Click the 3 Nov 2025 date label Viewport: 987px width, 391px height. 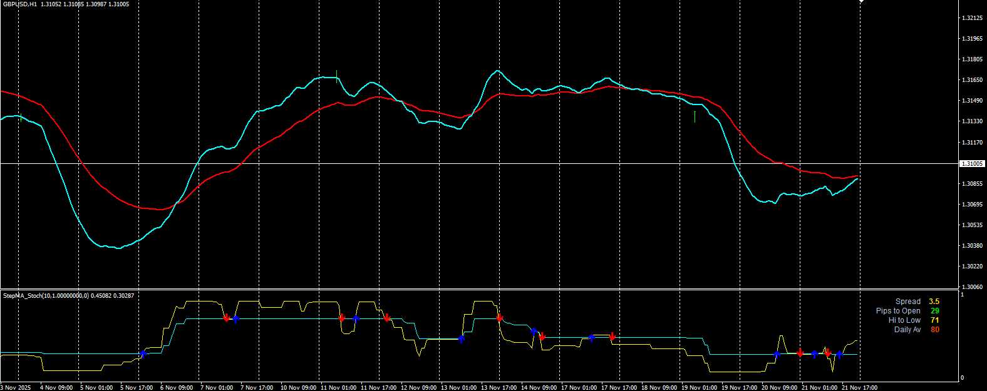coord(16,387)
